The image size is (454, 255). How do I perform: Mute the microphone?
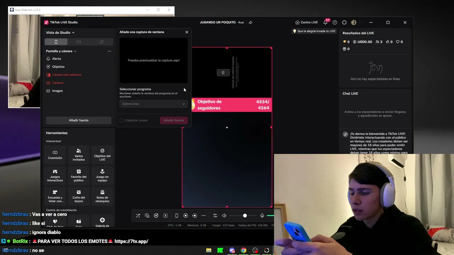pos(262,216)
